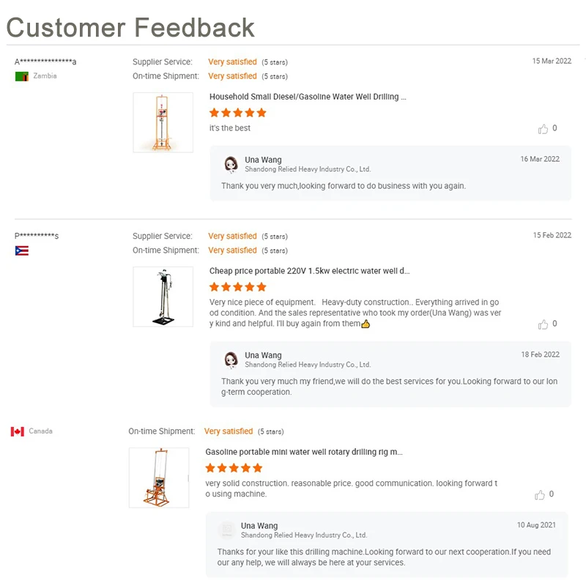The height and width of the screenshot is (586, 586).
Task: Open the Gasoline portable mini water well link
Action: (303, 452)
